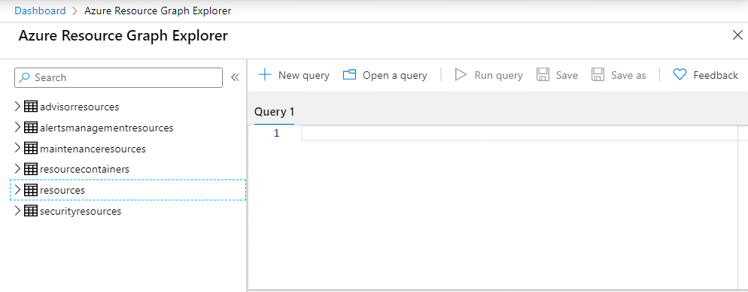
Task: Select the Query 1 tab
Action: tap(275, 113)
